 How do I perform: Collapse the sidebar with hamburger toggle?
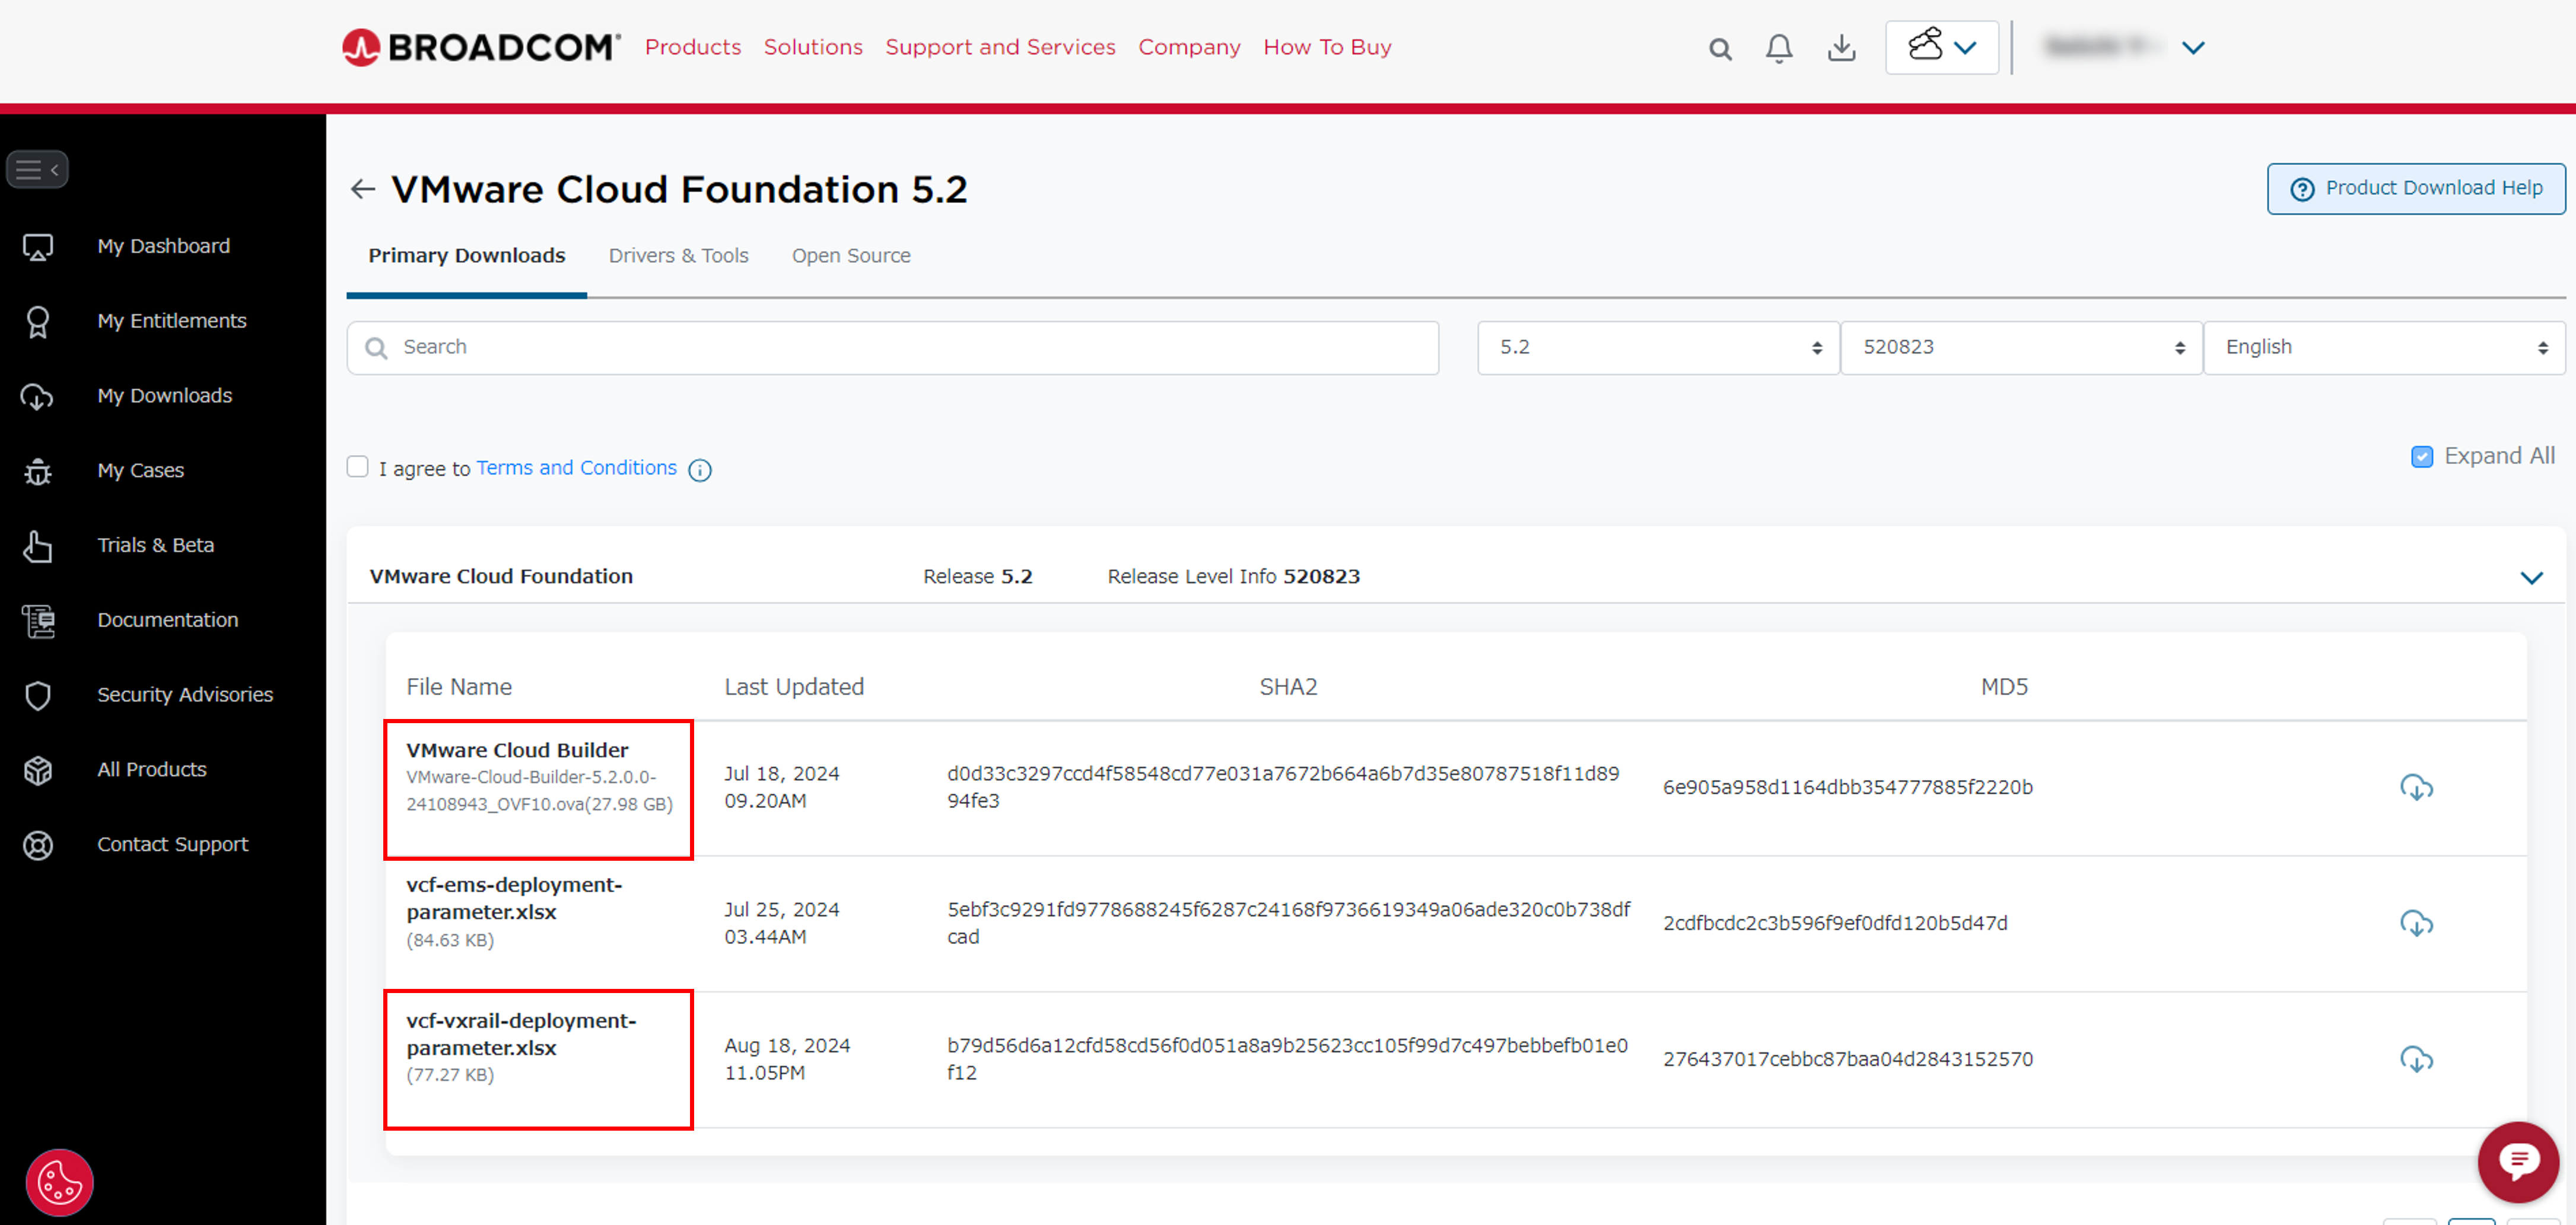[x=37, y=170]
